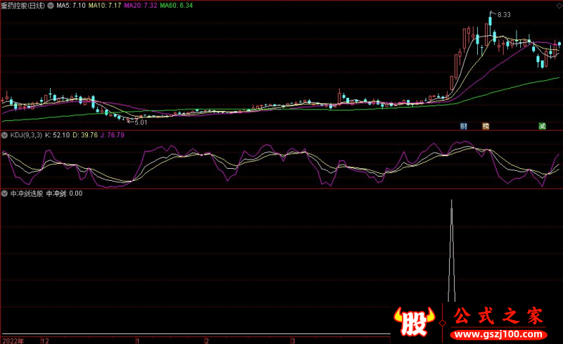Click the 2022年 year label on timeline
563x344 pixels.
(12, 340)
